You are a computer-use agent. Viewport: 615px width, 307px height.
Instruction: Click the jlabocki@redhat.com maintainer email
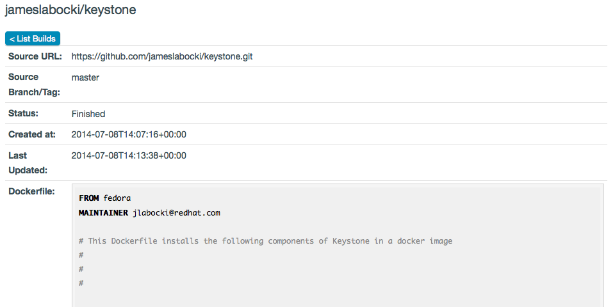(x=176, y=212)
